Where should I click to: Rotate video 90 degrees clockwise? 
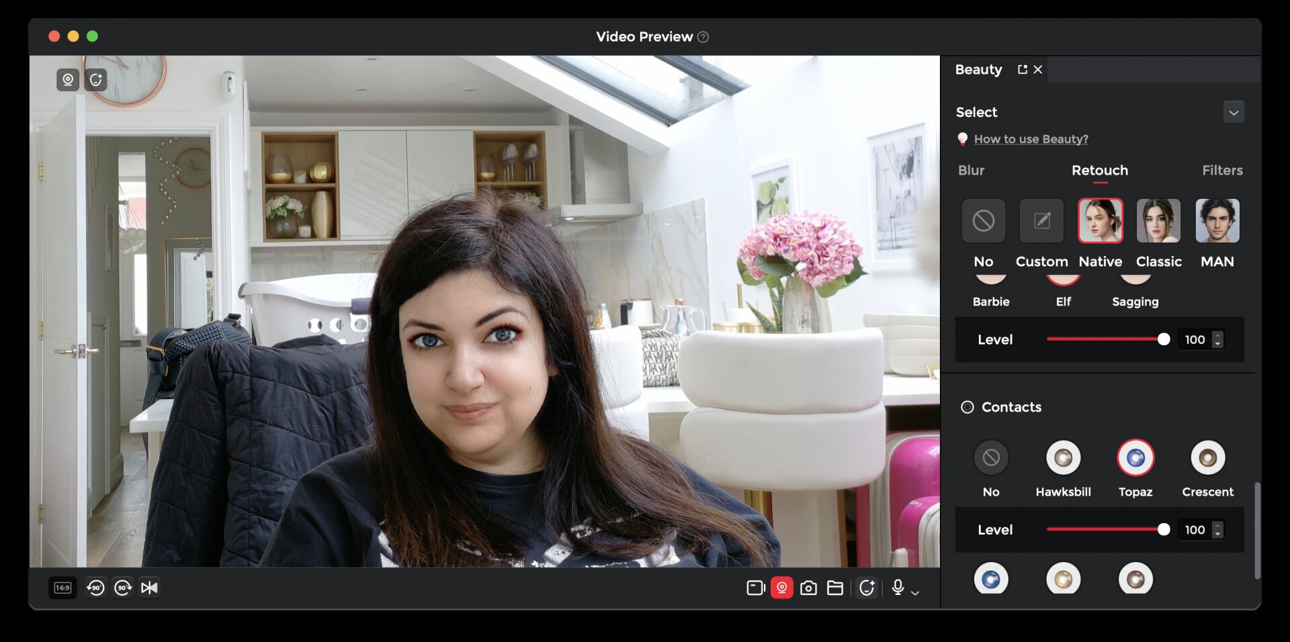pyautogui.click(x=123, y=588)
